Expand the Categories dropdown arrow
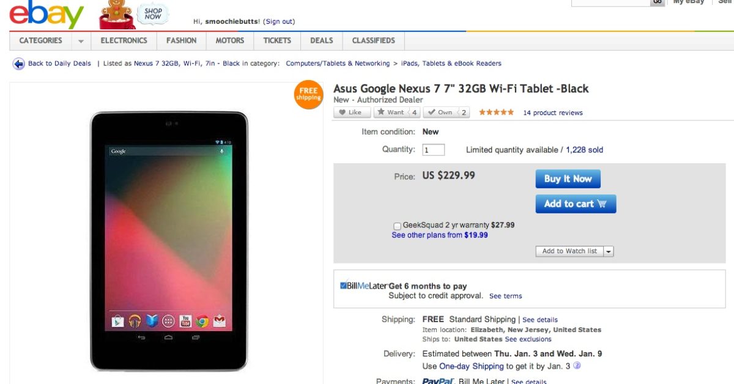The height and width of the screenshot is (384, 734). (81, 41)
